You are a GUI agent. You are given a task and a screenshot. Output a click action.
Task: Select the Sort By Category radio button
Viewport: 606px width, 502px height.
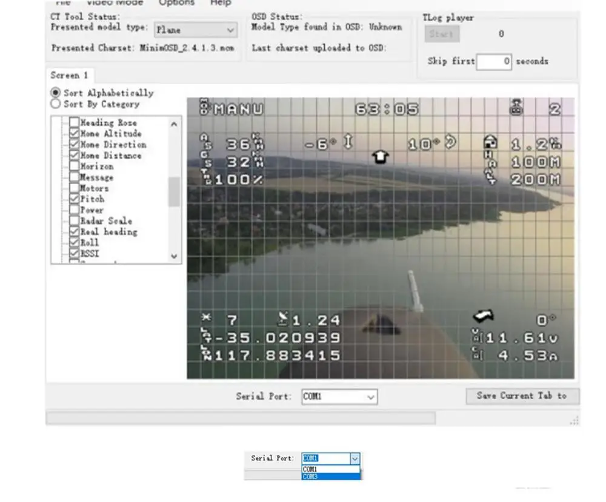pyautogui.click(x=56, y=104)
